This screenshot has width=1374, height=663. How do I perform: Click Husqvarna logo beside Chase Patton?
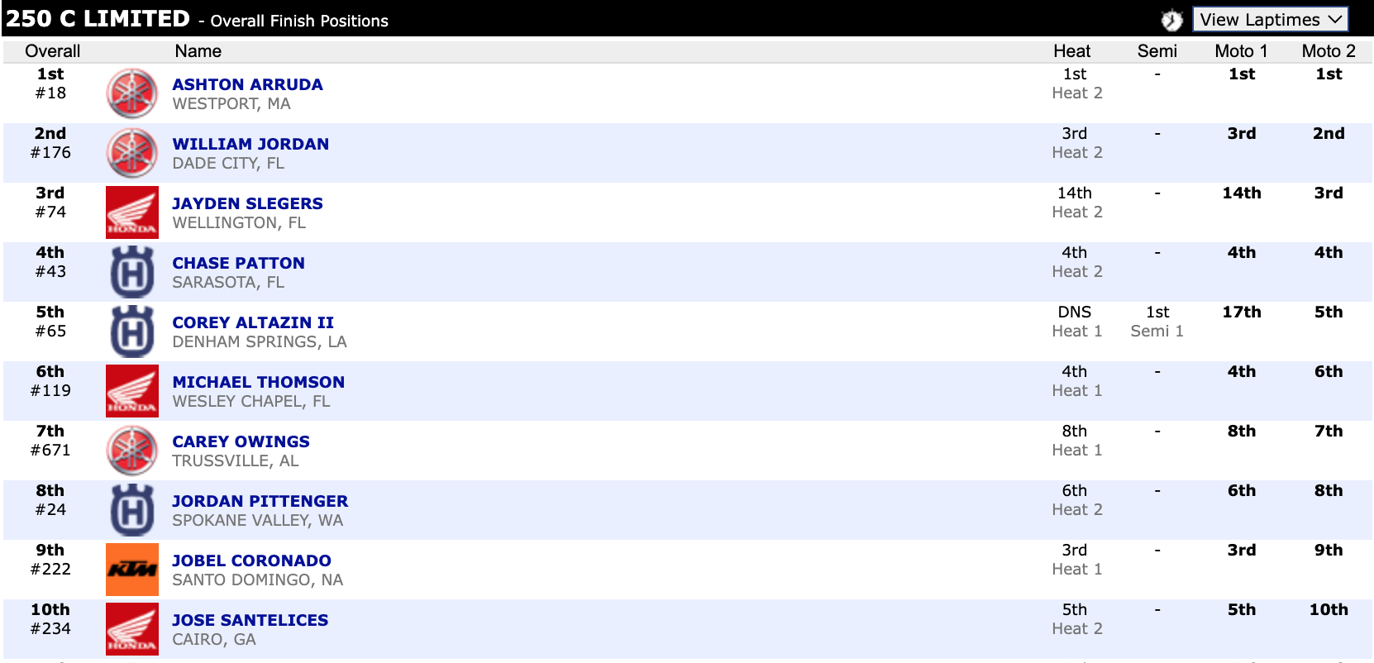tap(132, 272)
